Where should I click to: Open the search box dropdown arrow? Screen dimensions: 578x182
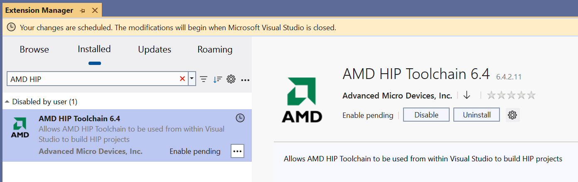pyautogui.click(x=192, y=79)
